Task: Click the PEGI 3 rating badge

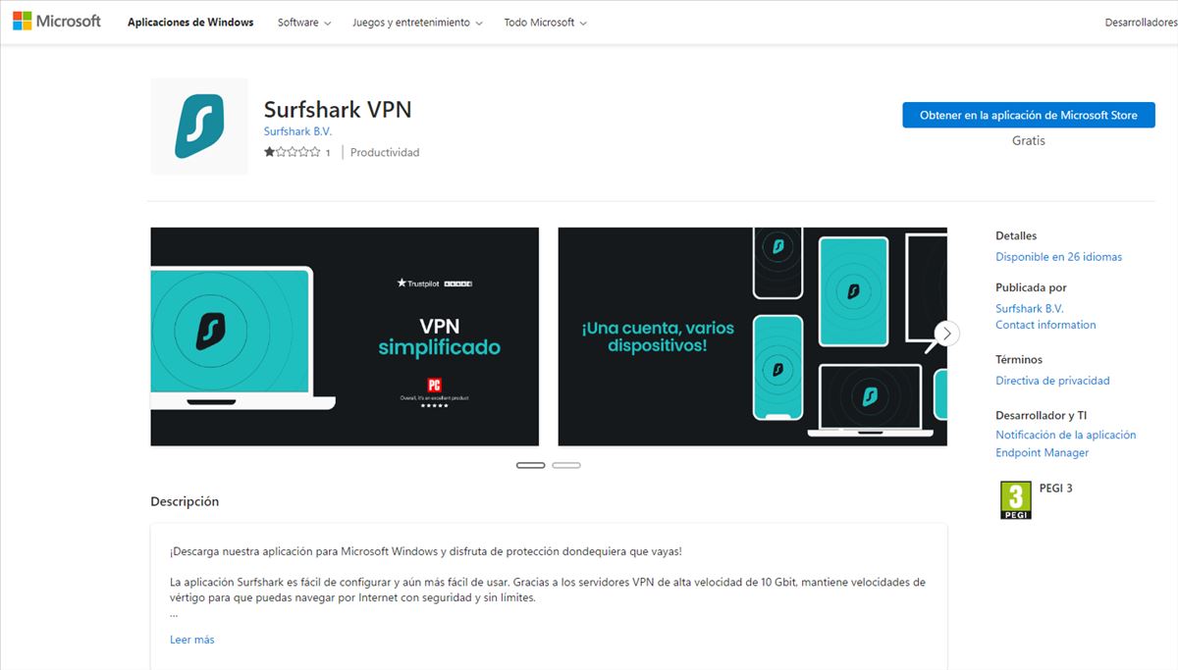Action: tap(1015, 499)
